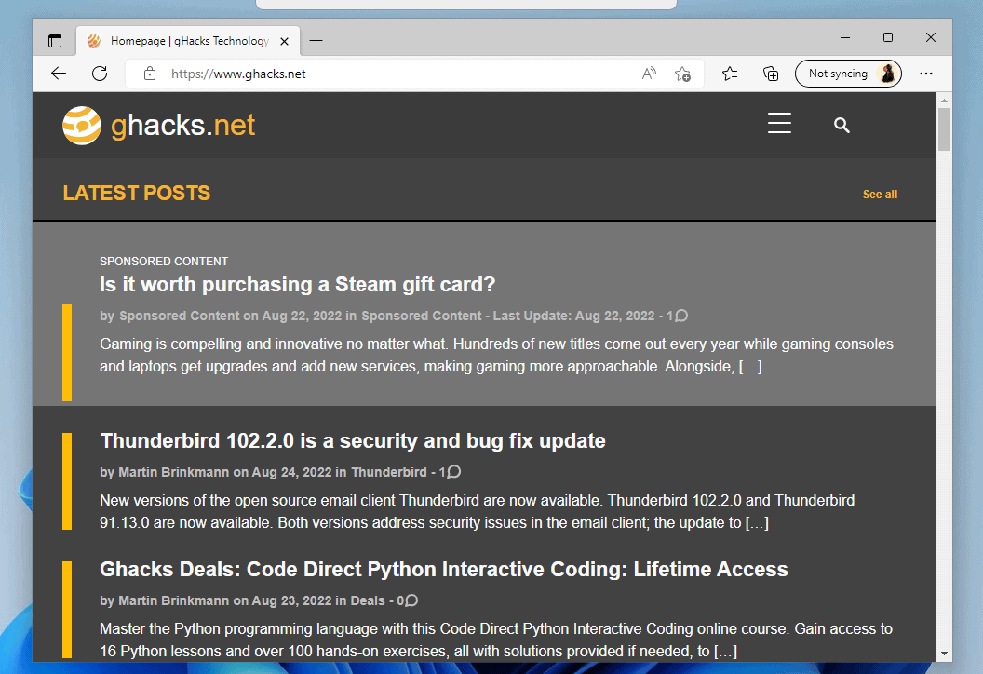The height and width of the screenshot is (674, 983).
Task: Add this page to favorites star icon
Action: pos(682,74)
